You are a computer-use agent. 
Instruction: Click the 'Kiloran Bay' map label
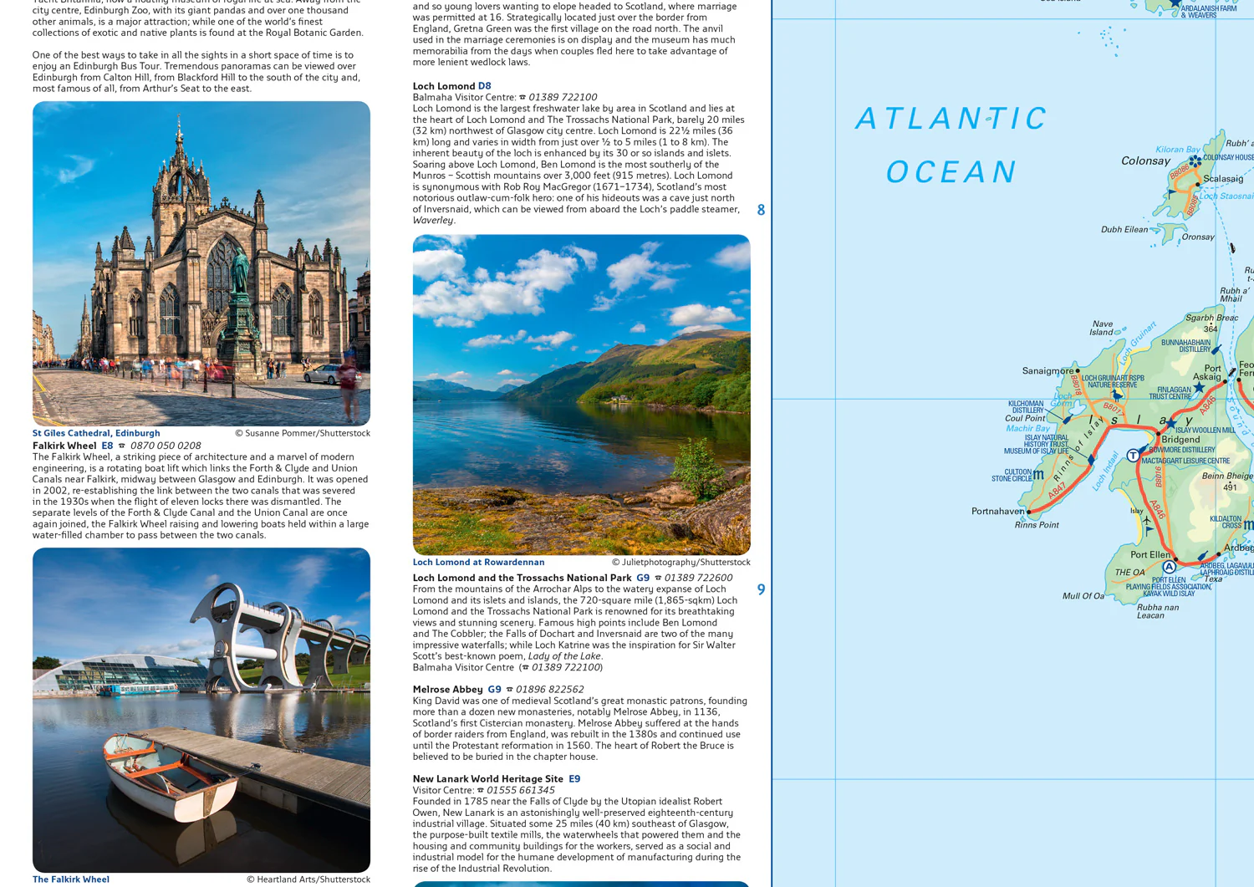(1178, 150)
